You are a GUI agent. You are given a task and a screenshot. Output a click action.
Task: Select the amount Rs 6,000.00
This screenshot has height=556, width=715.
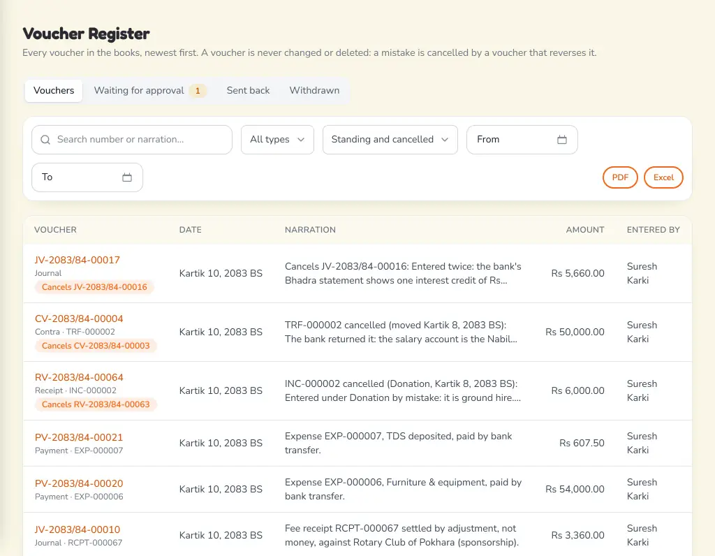coord(577,391)
